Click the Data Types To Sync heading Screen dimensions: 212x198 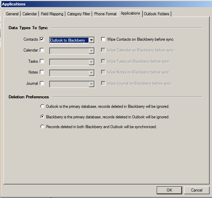[28, 28]
